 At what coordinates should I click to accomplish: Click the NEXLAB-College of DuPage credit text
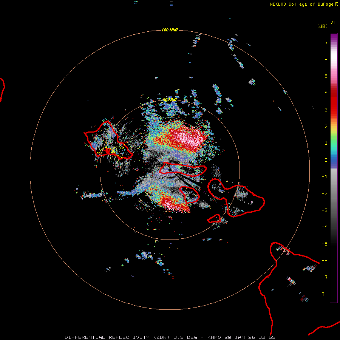pyautogui.click(x=304, y=4)
